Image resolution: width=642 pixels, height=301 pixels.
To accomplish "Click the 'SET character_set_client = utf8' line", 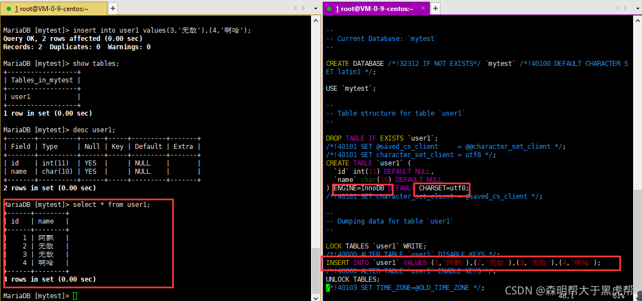I will coord(411,155).
